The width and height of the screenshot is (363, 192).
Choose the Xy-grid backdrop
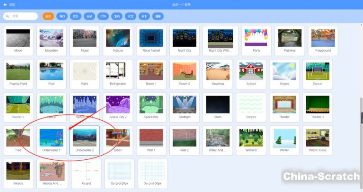[84, 173]
